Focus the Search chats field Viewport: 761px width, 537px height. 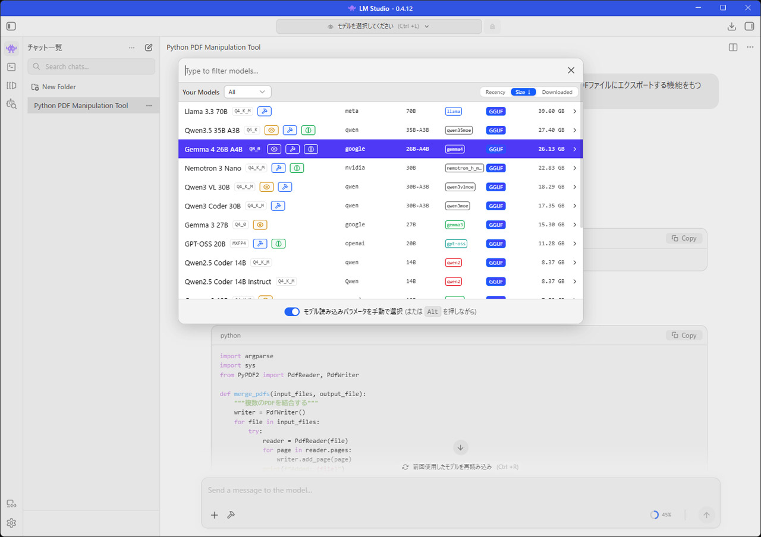pos(92,67)
